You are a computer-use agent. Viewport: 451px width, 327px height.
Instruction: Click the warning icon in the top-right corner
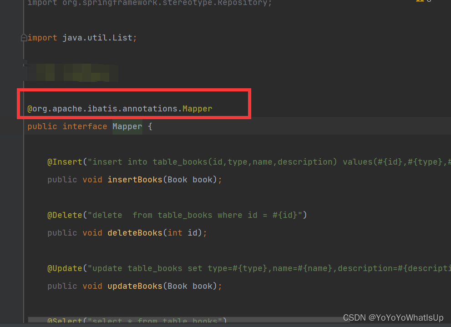point(419,1)
